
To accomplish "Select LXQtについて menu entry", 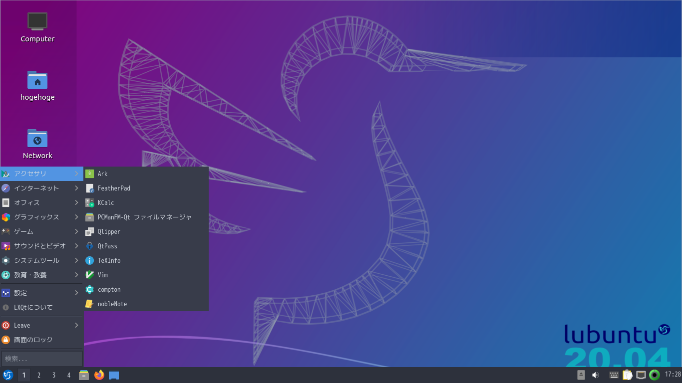I will point(41,307).
